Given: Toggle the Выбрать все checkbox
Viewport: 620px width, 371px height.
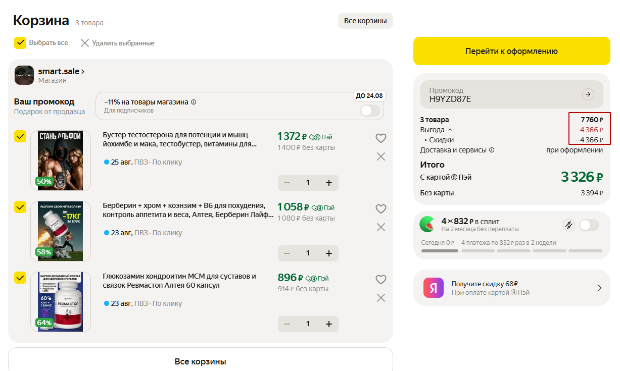Looking at the screenshot, I should 20,43.
